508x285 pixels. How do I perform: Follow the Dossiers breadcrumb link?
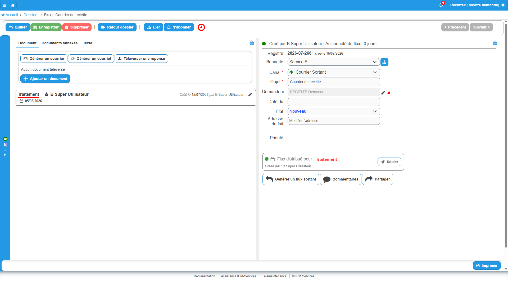[x=31, y=15]
